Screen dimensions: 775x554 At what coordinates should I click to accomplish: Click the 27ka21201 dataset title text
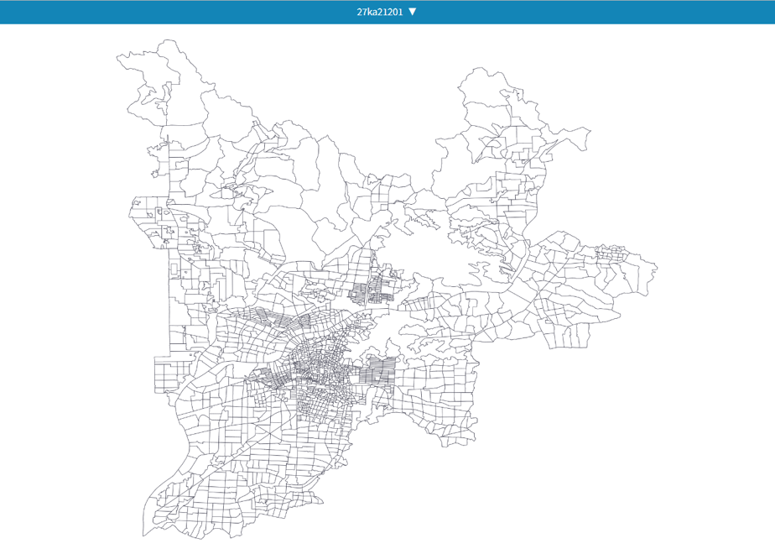(x=380, y=12)
